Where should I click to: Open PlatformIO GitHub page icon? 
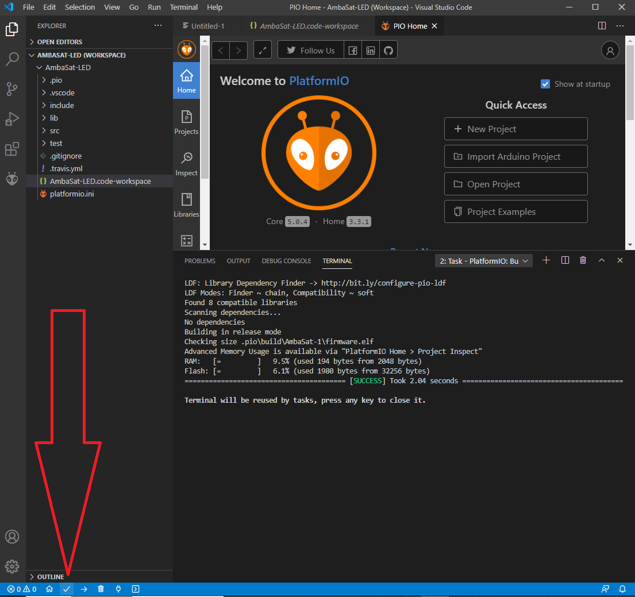point(388,50)
